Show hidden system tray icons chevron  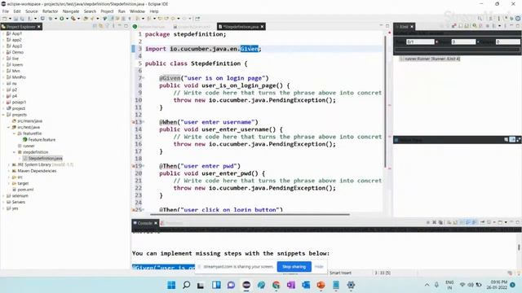pos(427,285)
